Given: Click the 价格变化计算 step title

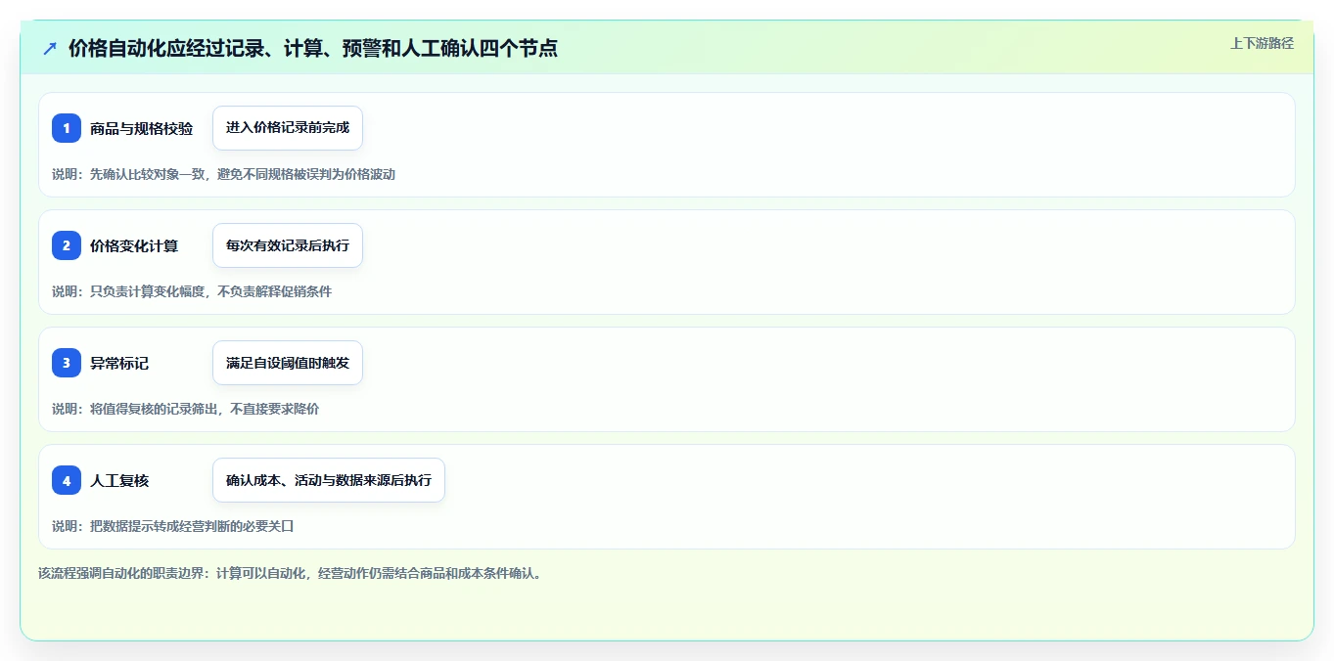Looking at the screenshot, I should tap(134, 245).
